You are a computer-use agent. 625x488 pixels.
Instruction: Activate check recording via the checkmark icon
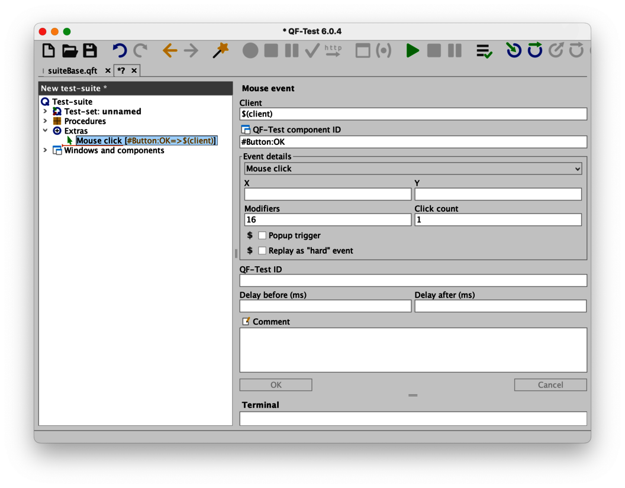(x=312, y=51)
